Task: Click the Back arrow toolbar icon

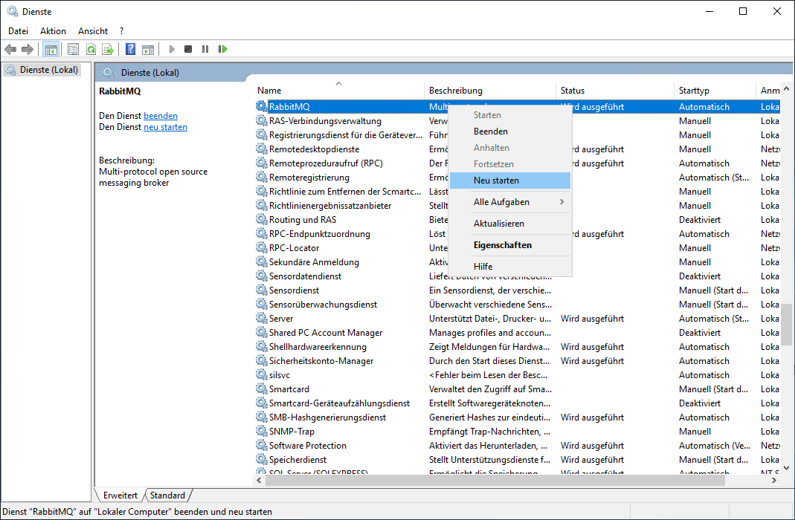Action: tap(10, 49)
